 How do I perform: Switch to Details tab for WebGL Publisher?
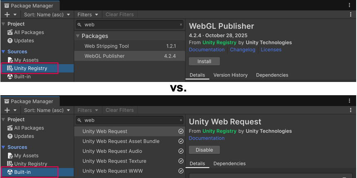pos(198,75)
